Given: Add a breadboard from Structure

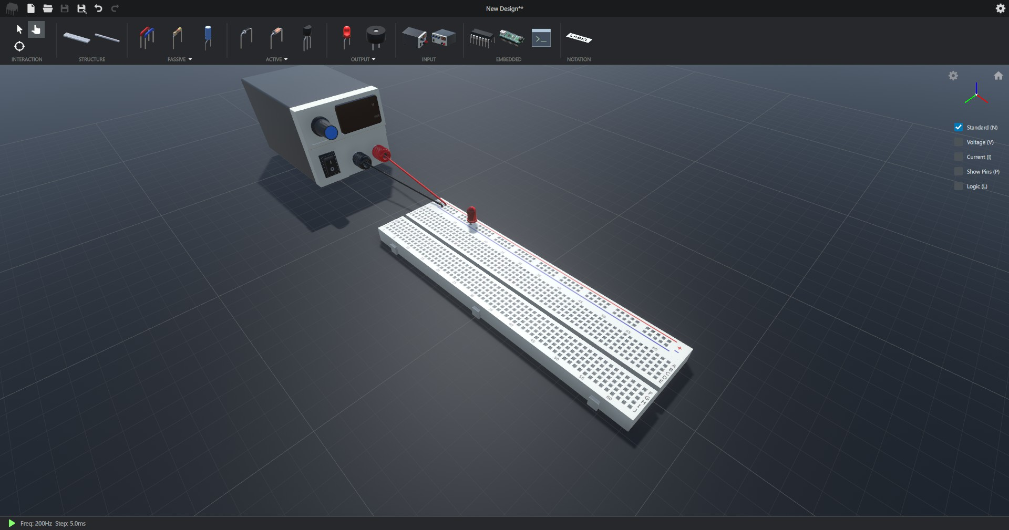Looking at the screenshot, I should (x=77, y=38).
